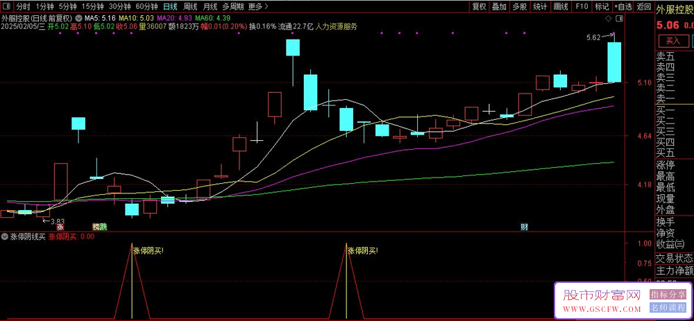The image size is (694, 321).
Task: Open the 多股 multi-stock view
Action: pos(520,7)
